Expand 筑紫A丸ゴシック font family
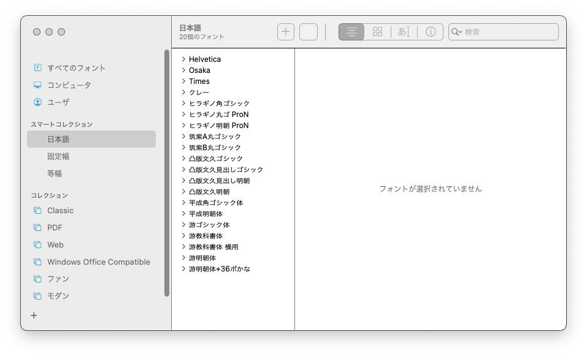 coord(183,137)
